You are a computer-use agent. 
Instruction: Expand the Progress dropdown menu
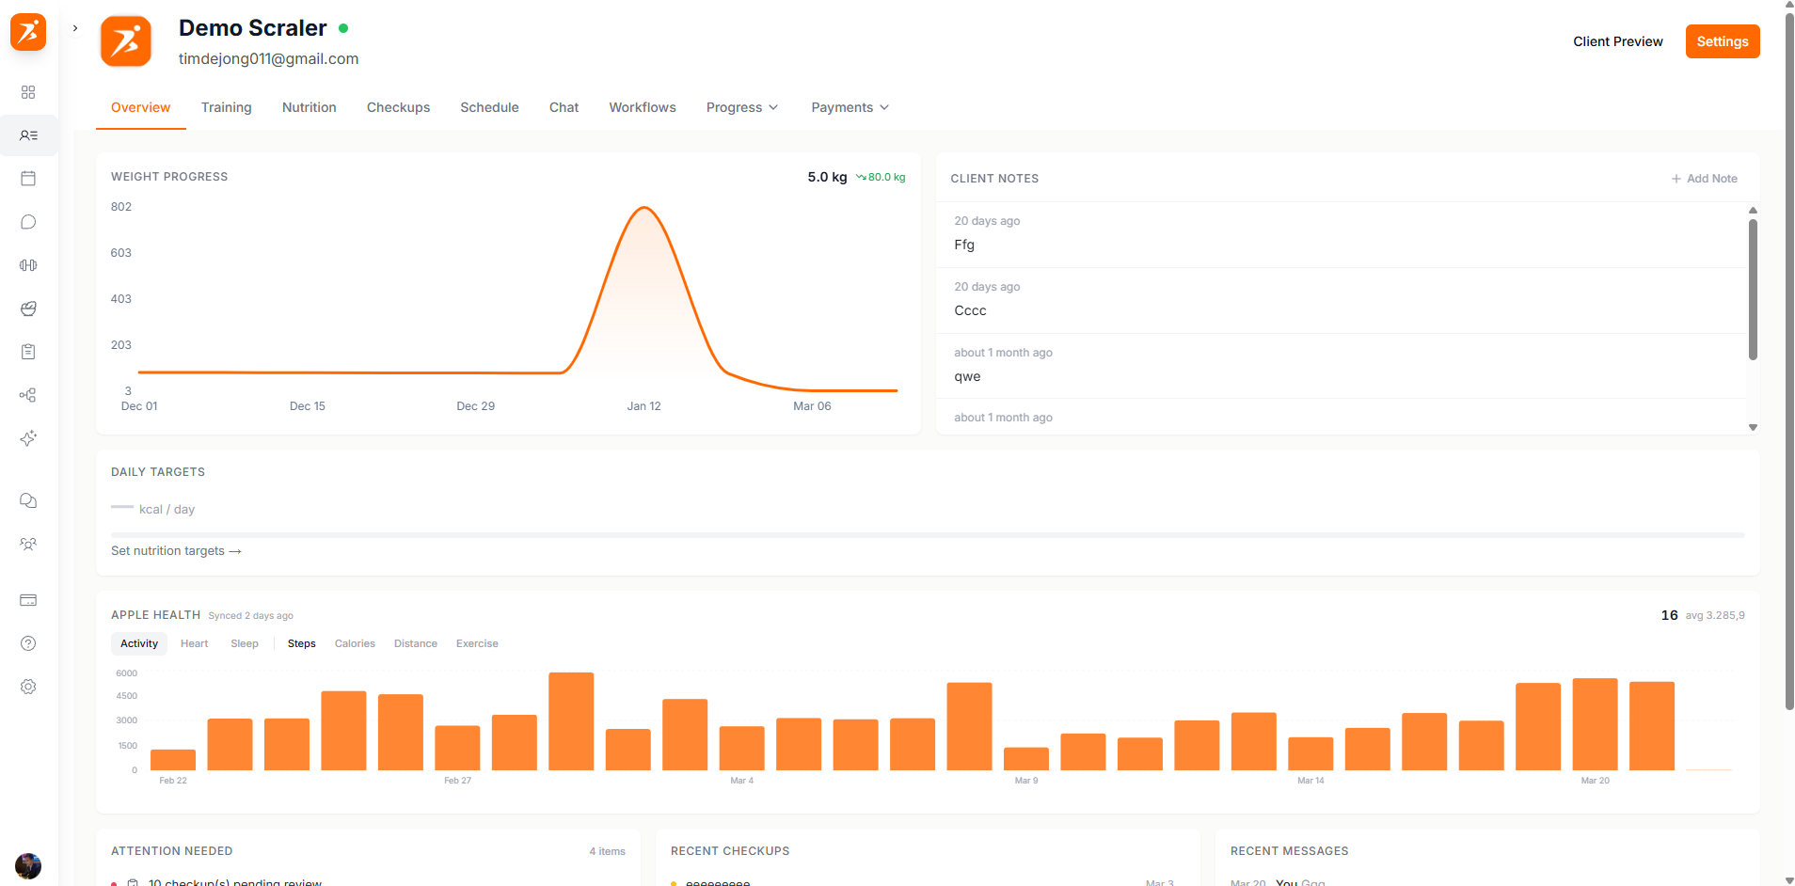click(742, 107)
